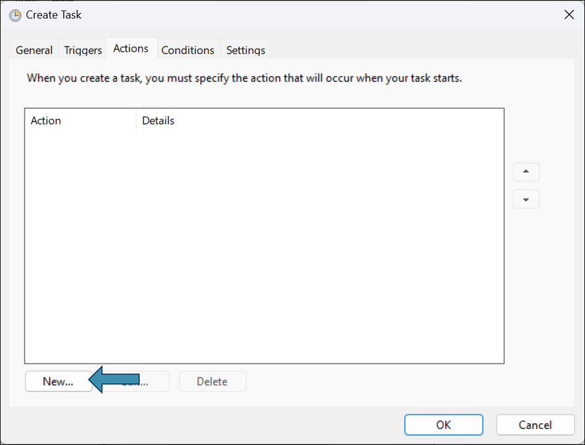
Task: Click inside the empty actions list
Action: coord(264,247)
